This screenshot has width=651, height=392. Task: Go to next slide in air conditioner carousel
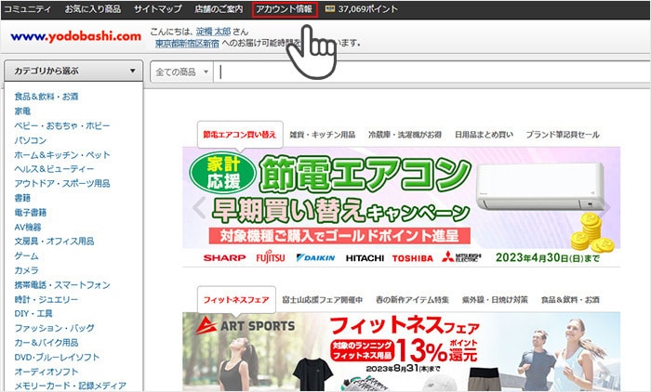point(605,207)
